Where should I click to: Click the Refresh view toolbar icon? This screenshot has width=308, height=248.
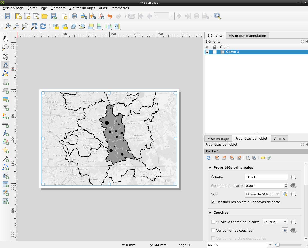coord(43,26)
